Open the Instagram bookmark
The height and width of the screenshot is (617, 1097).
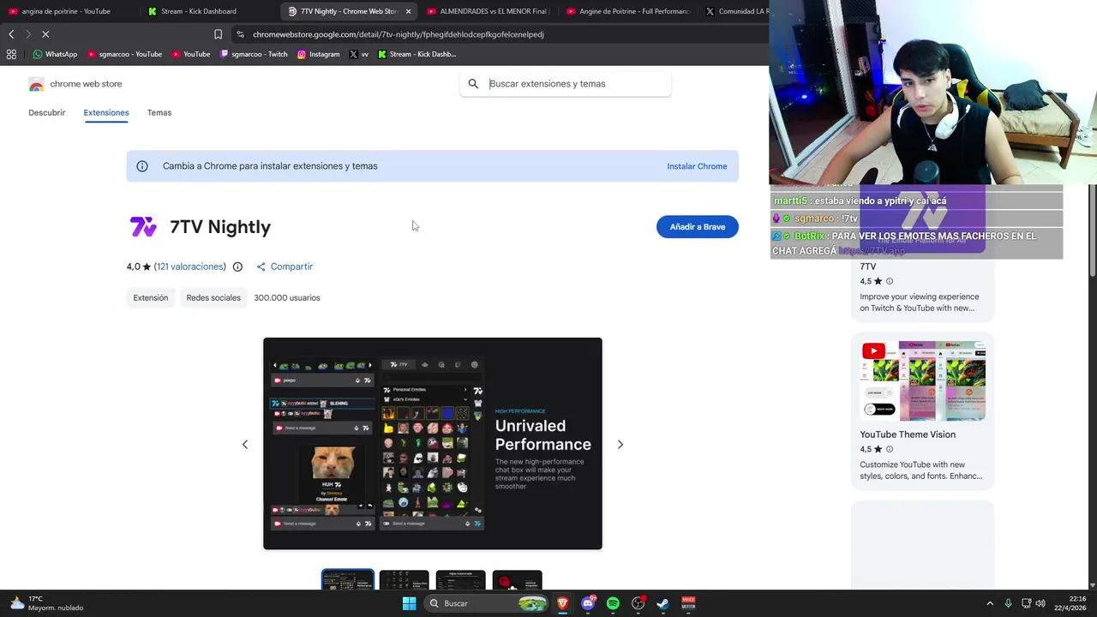tap(318, 54)
